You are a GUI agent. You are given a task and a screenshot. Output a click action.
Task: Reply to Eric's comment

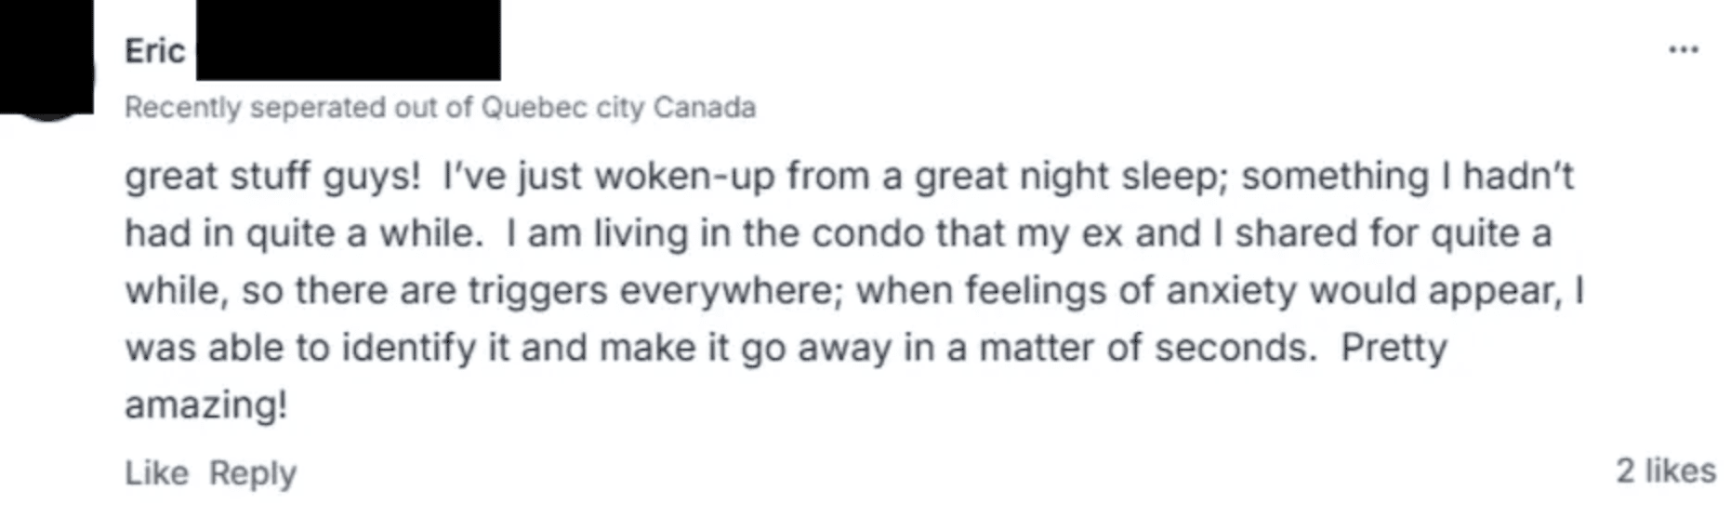coord(252,473)
